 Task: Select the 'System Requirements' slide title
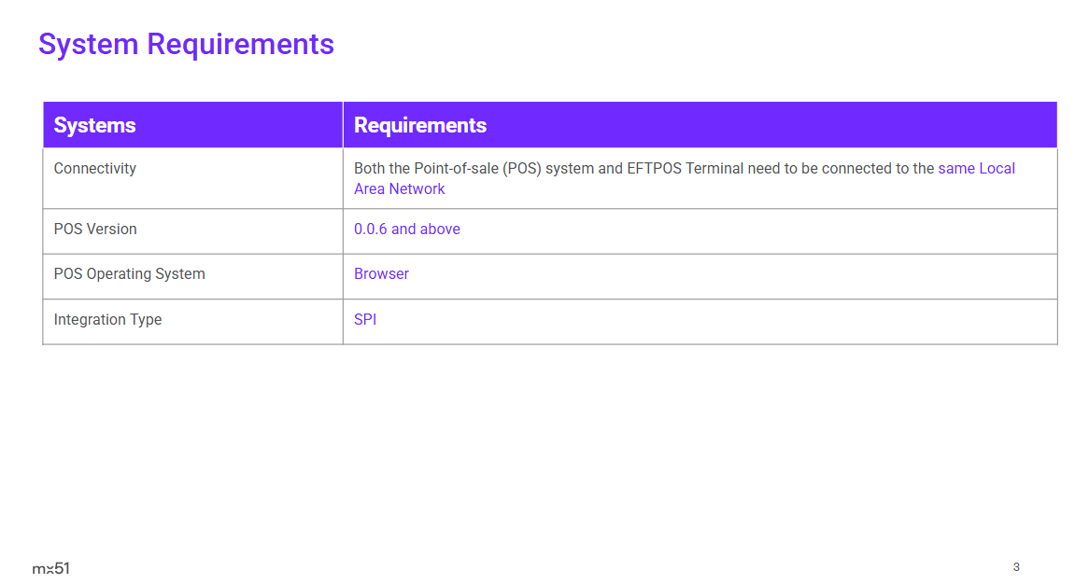[186, 44]
